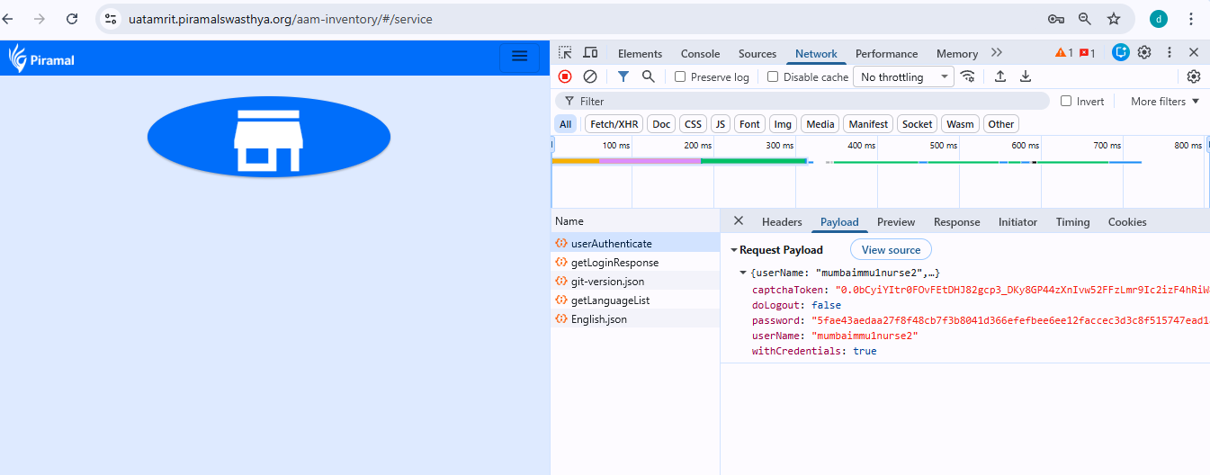
Task: Open network search magnifier icon
Action: [x=648, y=77]
